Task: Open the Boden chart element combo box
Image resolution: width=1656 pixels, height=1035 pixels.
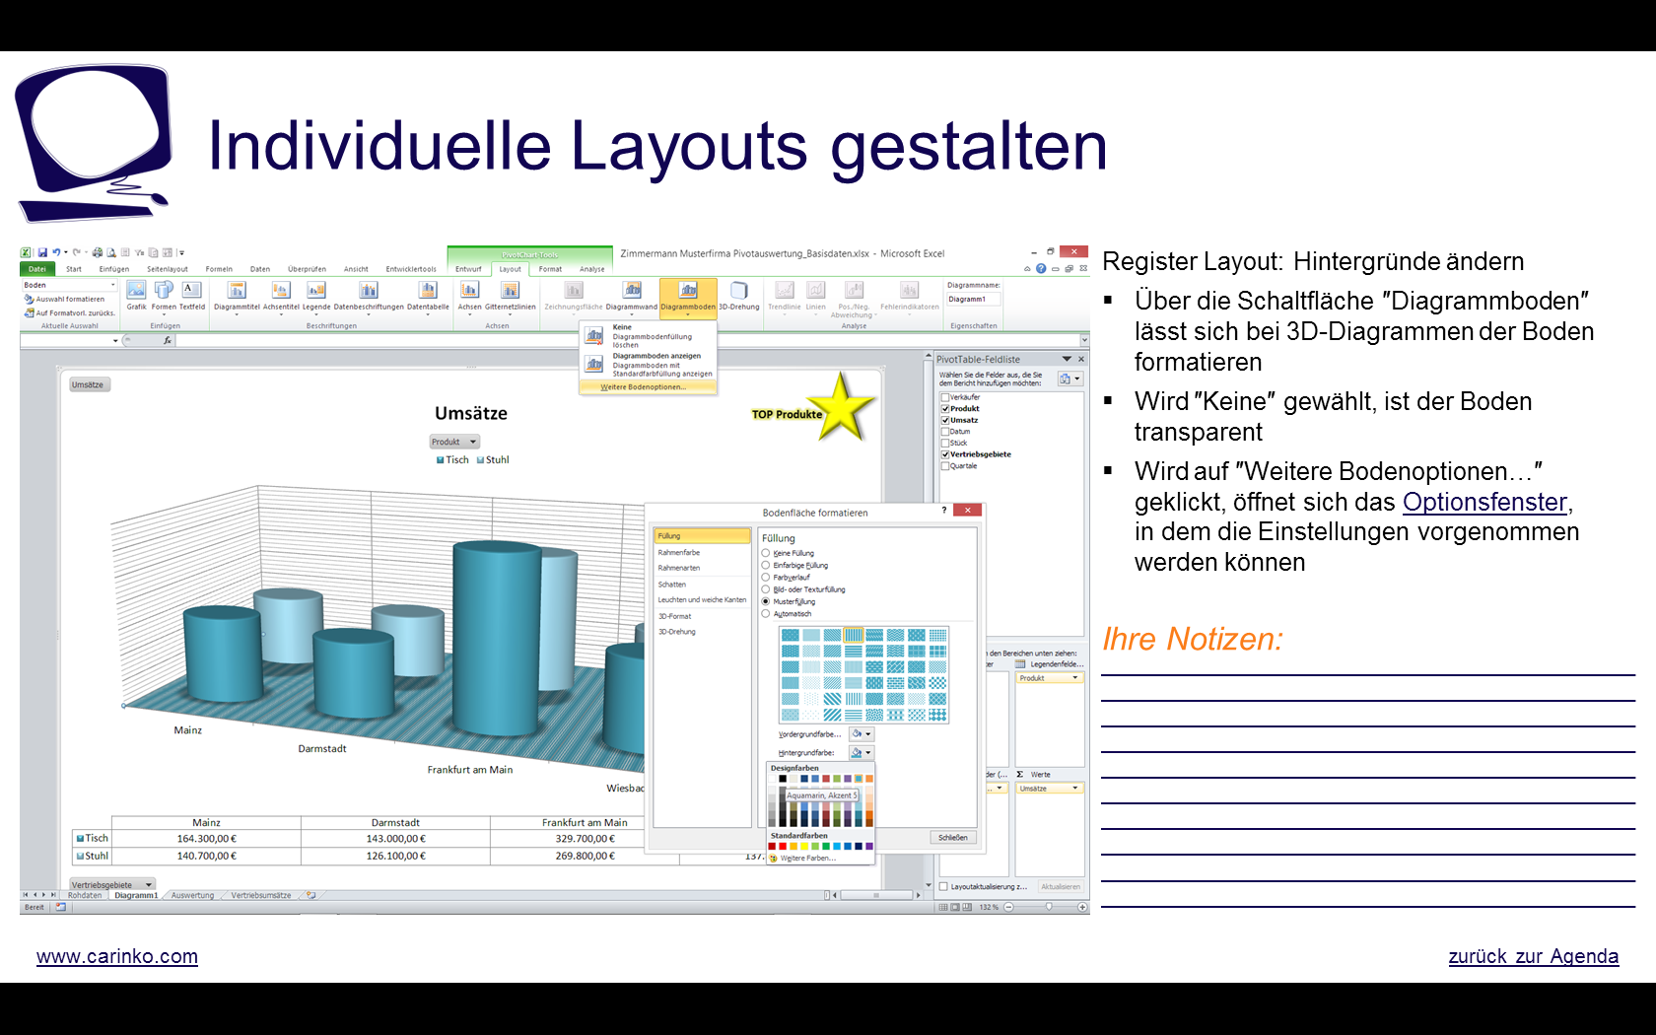Action: click(69, 285)
